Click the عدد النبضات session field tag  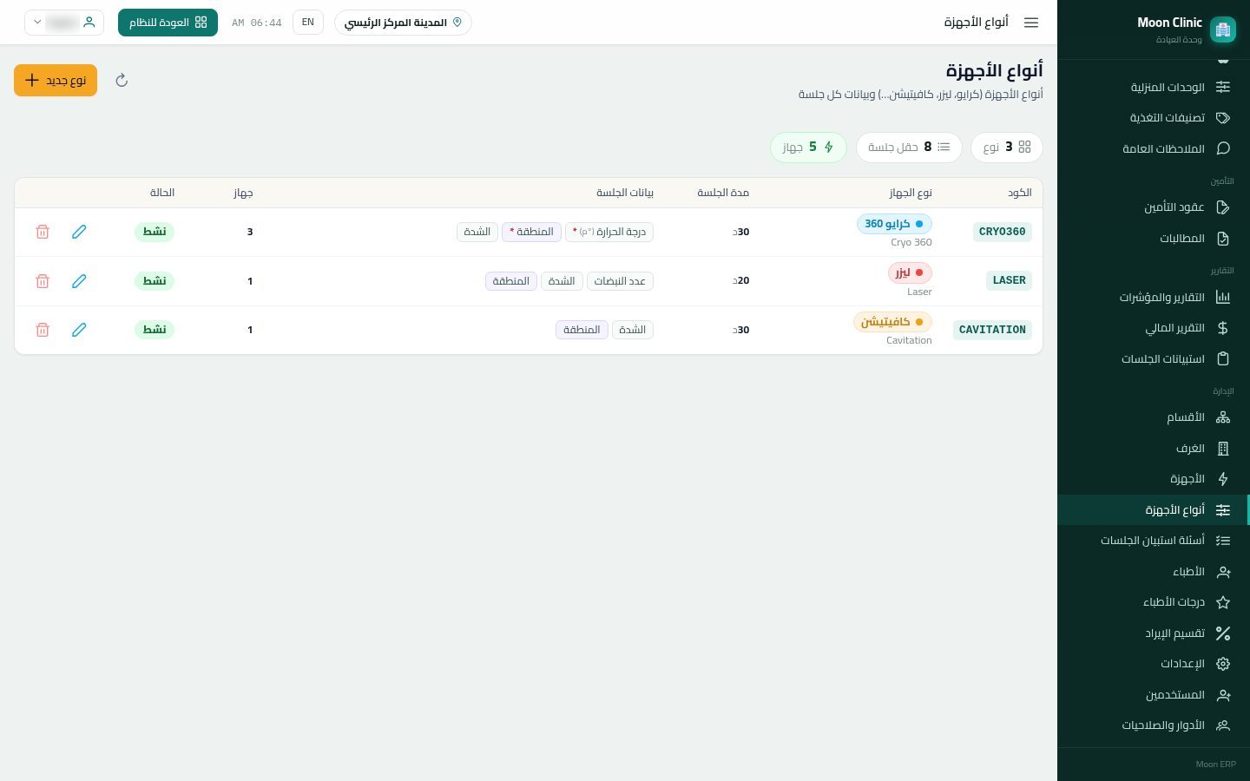coord(620,281)
